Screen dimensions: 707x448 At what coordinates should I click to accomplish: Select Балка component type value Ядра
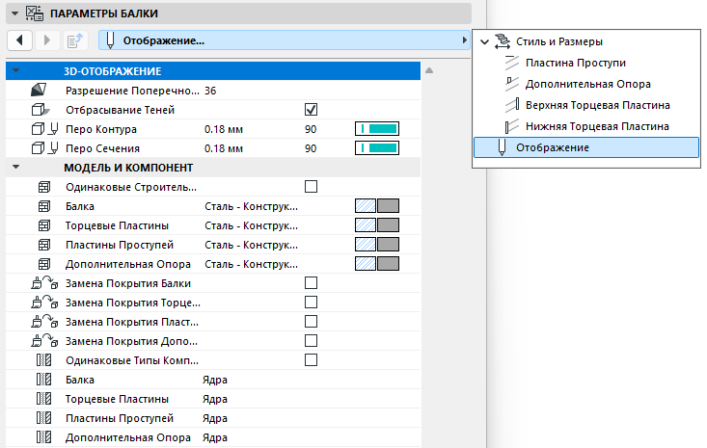coord(215,380)
